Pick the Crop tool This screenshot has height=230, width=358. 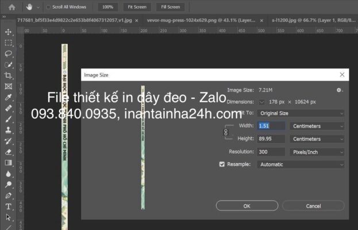[x=8, y=75]
